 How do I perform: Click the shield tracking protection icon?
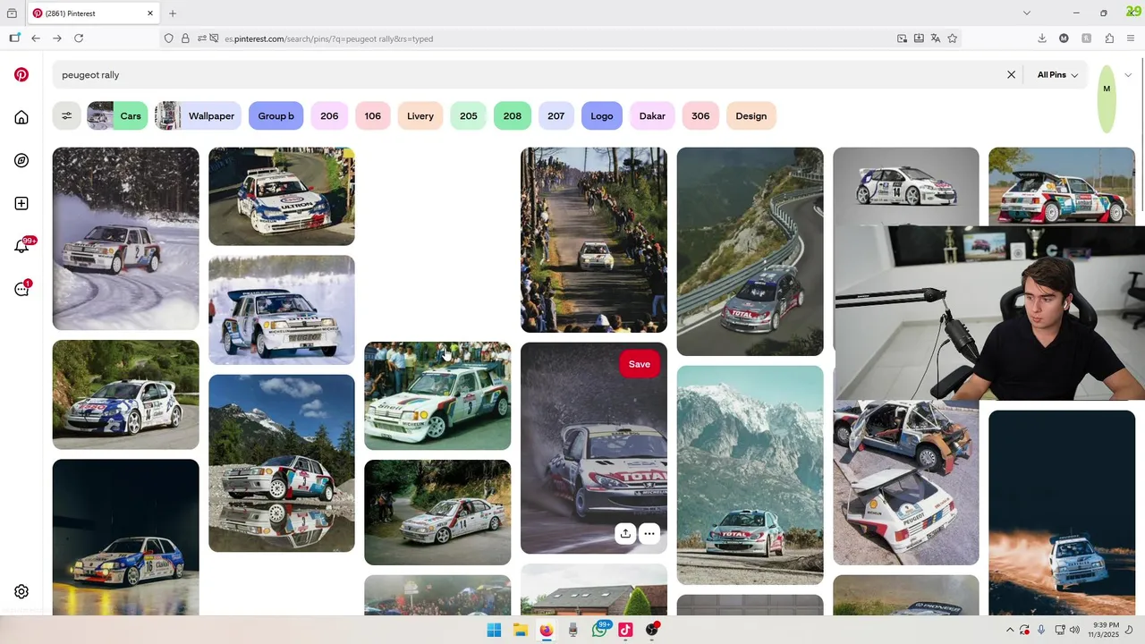coord(168,38)
